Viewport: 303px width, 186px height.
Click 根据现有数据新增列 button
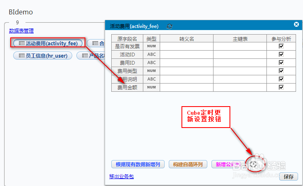pos(138,164)
